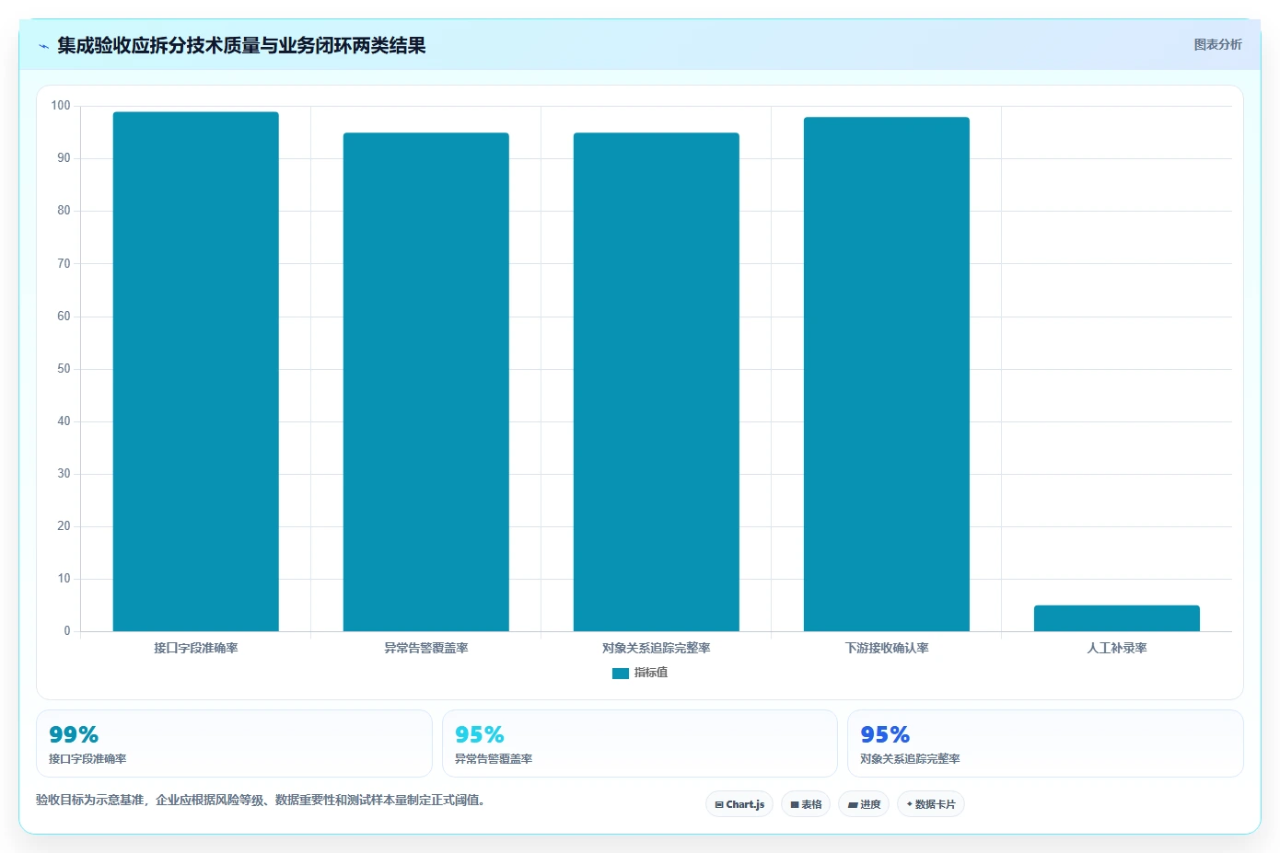Click the 表格 tag chip
This screenshot has width=1280, height=853.
point(806,804)
